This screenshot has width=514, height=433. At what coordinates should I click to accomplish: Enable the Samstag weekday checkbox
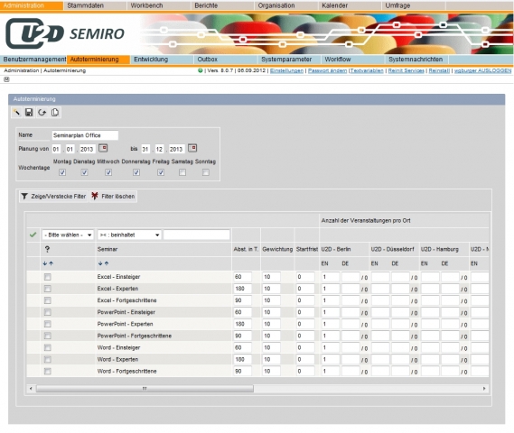point(182,172)
